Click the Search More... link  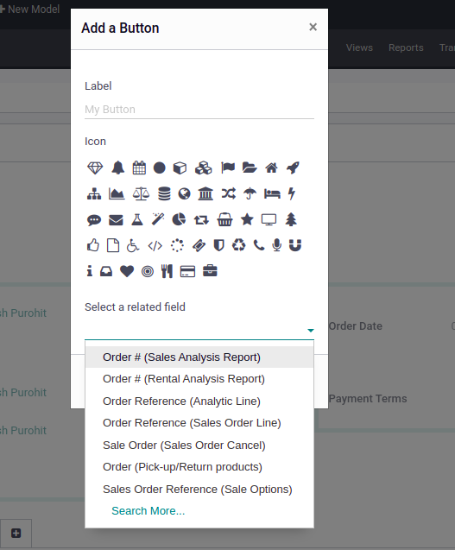coord(148,511)
